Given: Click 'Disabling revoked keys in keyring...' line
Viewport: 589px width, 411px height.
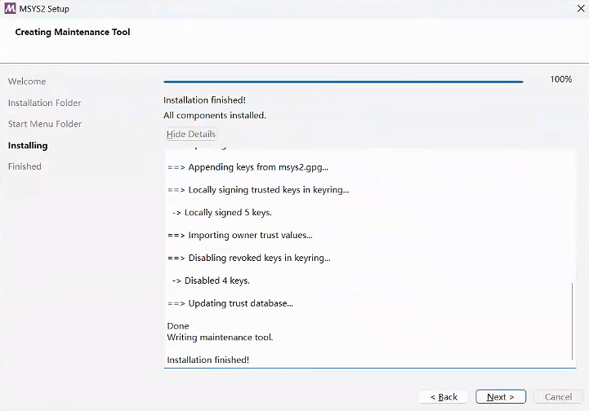Looking at the screenshot, I should click(x=249, y=258).
